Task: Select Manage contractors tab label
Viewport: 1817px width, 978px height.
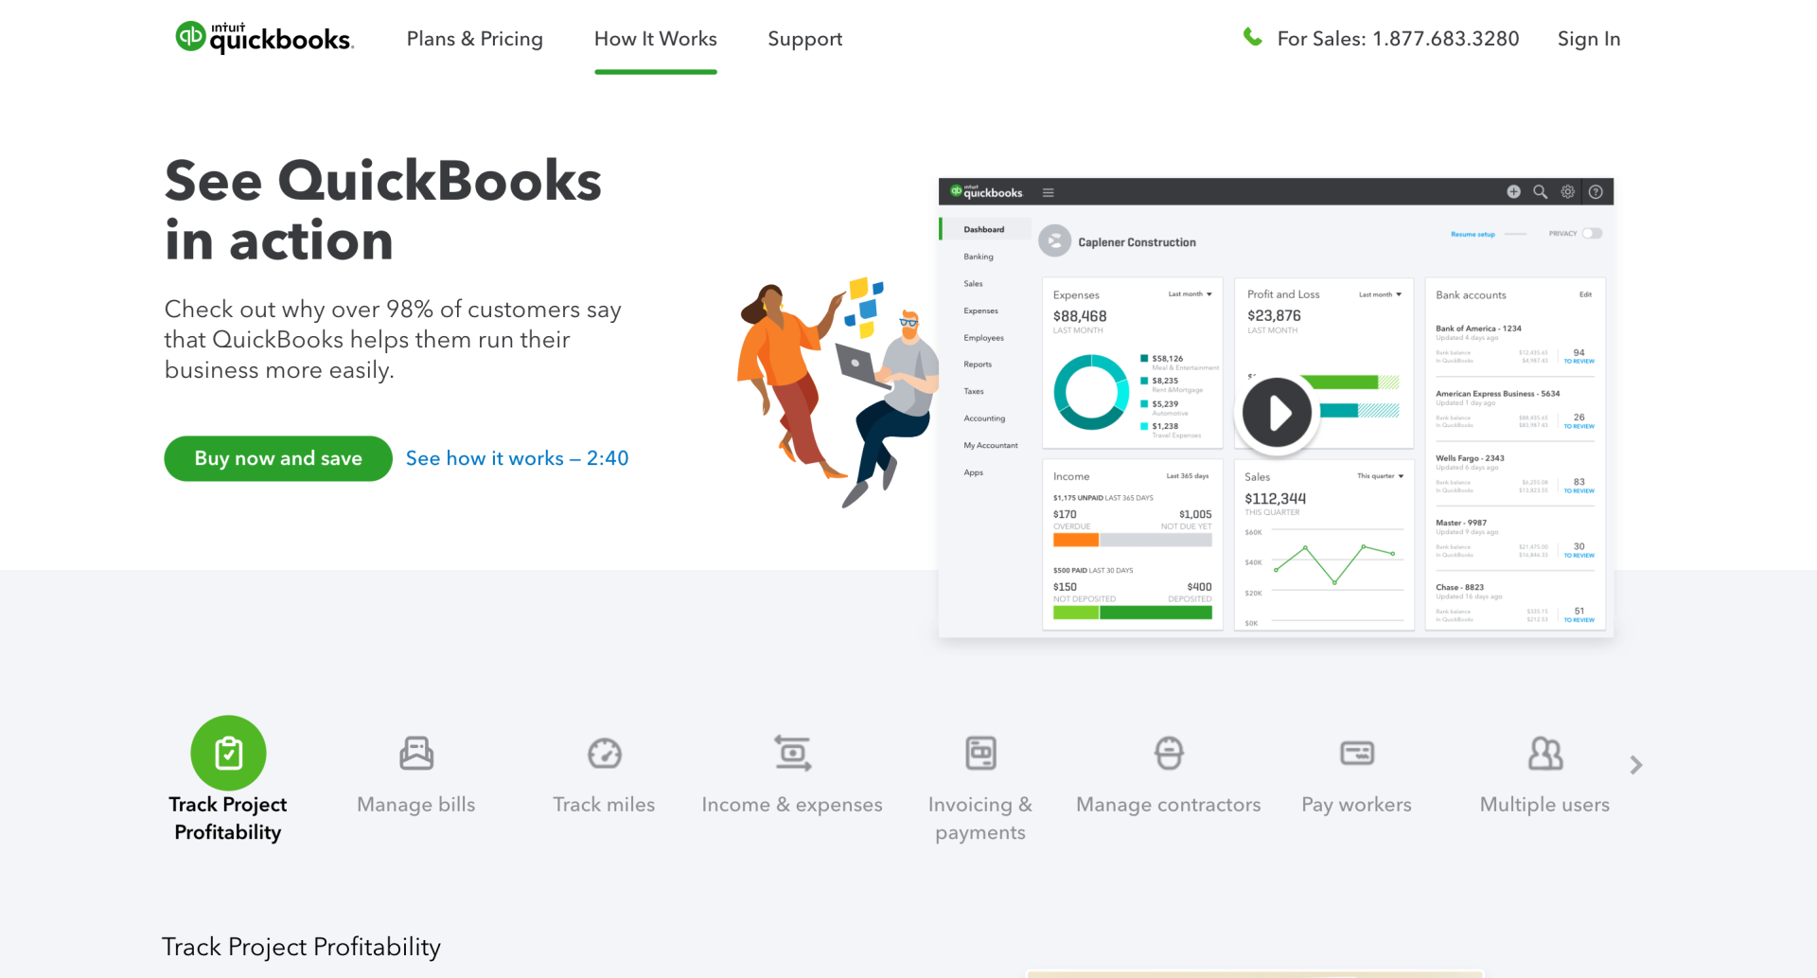Action: [x=1169, y=805]
